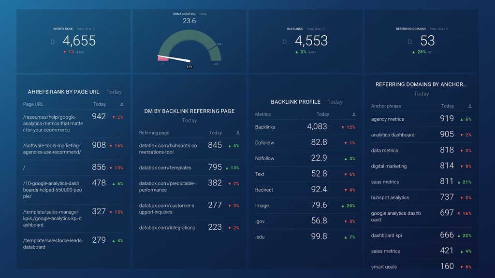Image resolution: width=495 pixels, height=278 pixels.
Task: Click the delta icon in Ahrefs Rank table header
Action: click(122, 104)
